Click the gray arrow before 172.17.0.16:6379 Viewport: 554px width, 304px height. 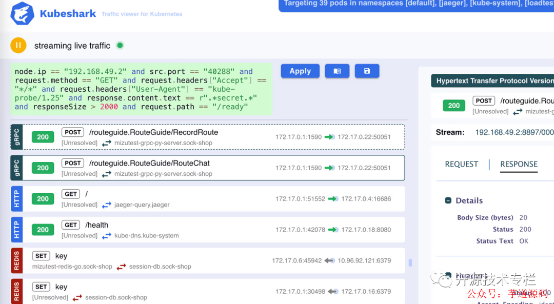tap(333, 292)
